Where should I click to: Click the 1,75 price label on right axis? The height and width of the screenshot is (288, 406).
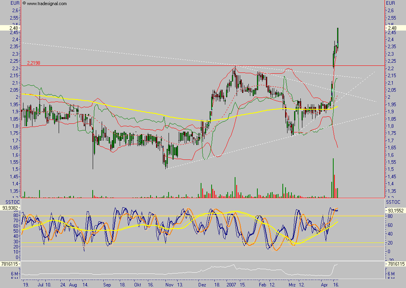[392, 133]
